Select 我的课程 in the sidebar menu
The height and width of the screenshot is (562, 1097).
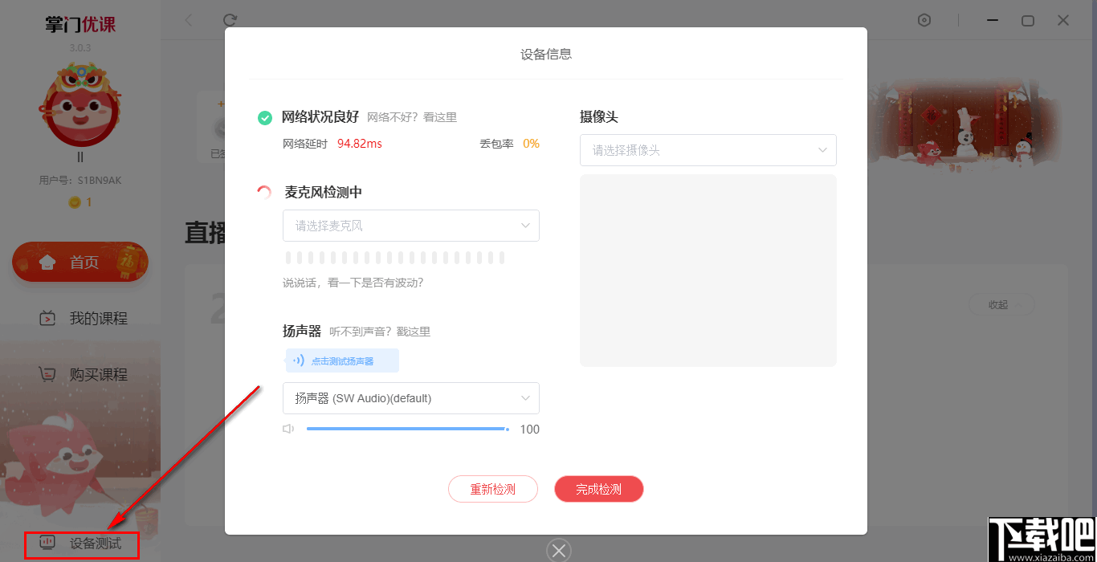pyautogui.click(x=80, y=318)
